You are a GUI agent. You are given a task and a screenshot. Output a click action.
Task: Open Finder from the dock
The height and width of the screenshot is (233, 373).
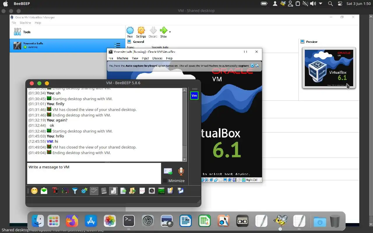point(38,221)
